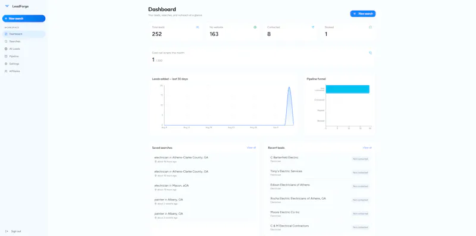Click the LeadForge logo icon
This screenshot has width=476, height=236.
(7, 6)
